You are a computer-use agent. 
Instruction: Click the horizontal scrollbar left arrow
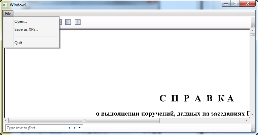pyautogui.click(x=6, y=120)
